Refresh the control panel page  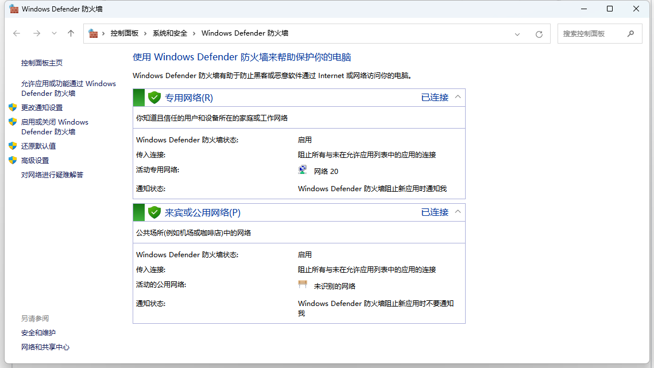(x=539, y=34)
